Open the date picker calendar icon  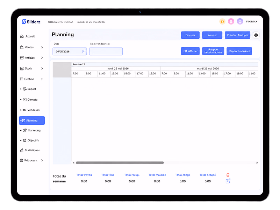(84, 51)
